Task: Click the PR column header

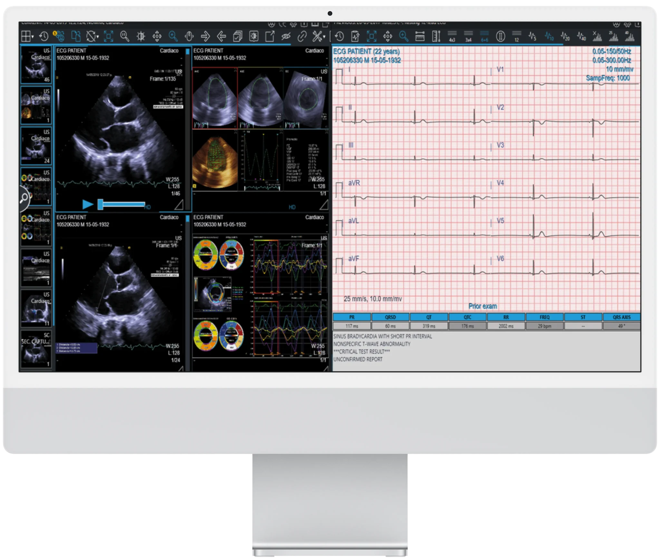Action: coord(352,317)
